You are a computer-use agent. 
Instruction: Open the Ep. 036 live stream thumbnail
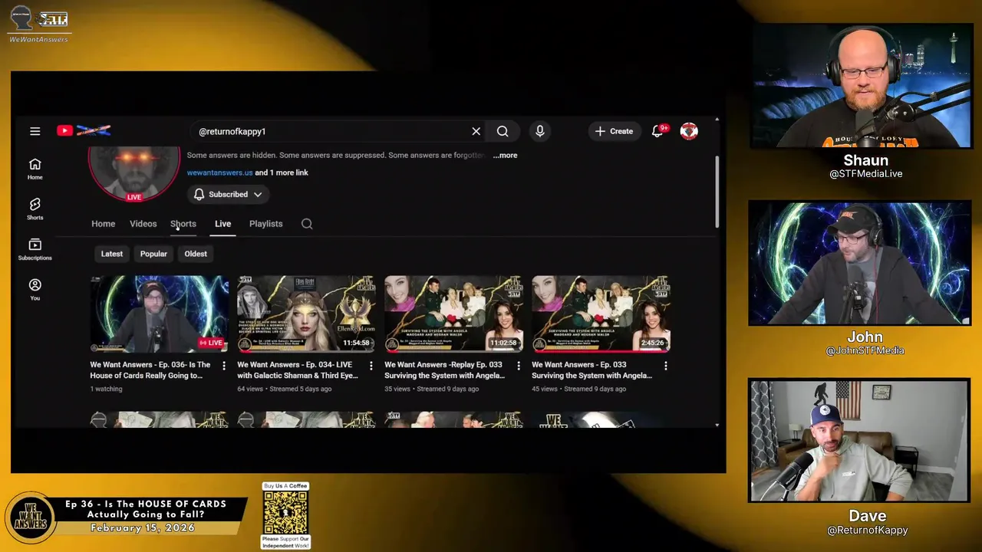[x=160, y=314]
